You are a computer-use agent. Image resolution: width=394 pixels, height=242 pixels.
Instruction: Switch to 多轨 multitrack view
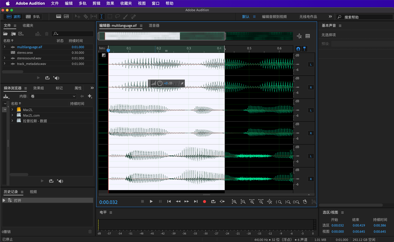coord(33,17)
